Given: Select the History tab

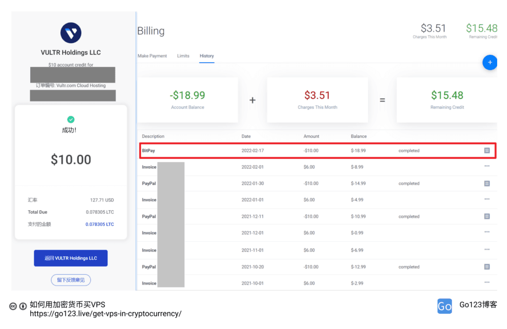Looking at the screenshot, I should click(x=206, y=56).
